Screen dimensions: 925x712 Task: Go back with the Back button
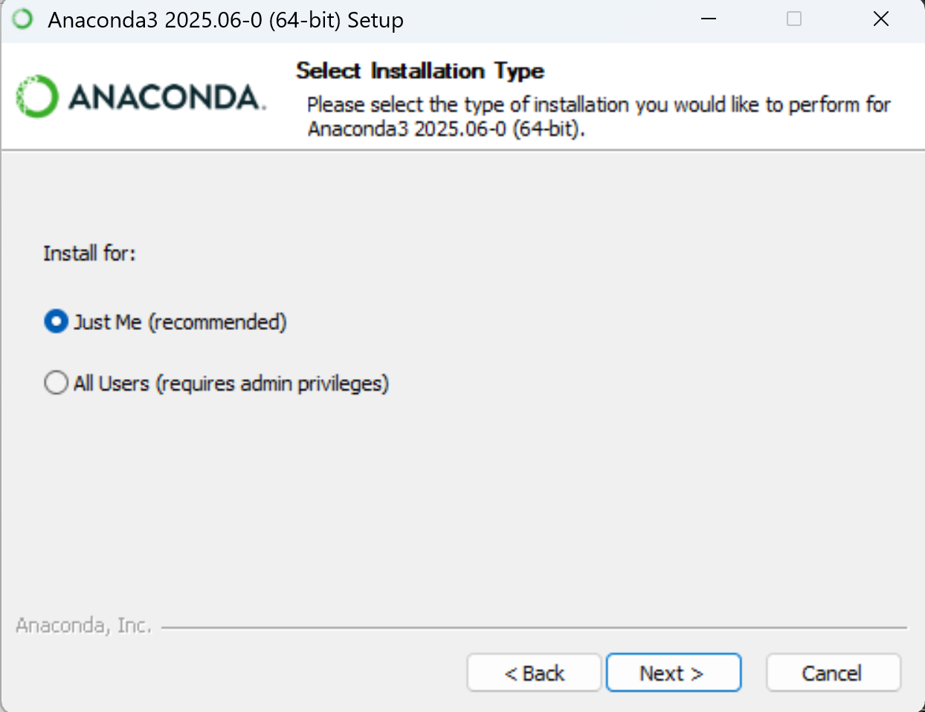(534, 673)
